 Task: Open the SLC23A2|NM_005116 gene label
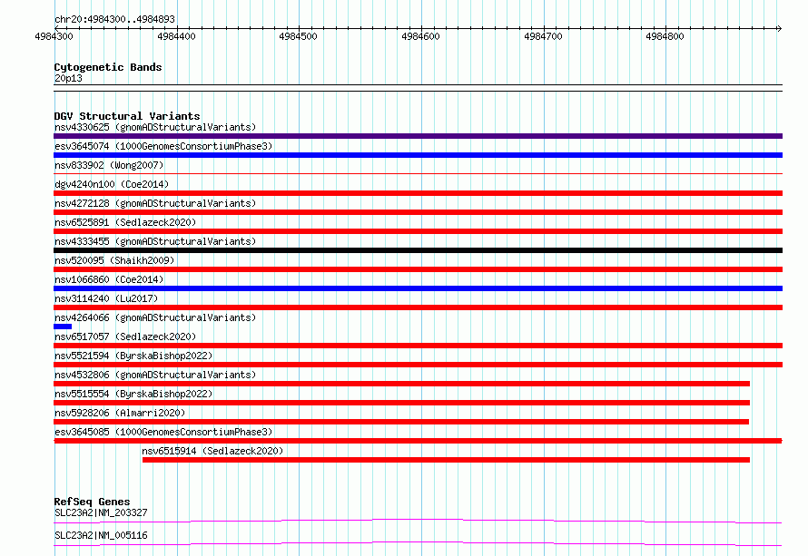point(101,535)
